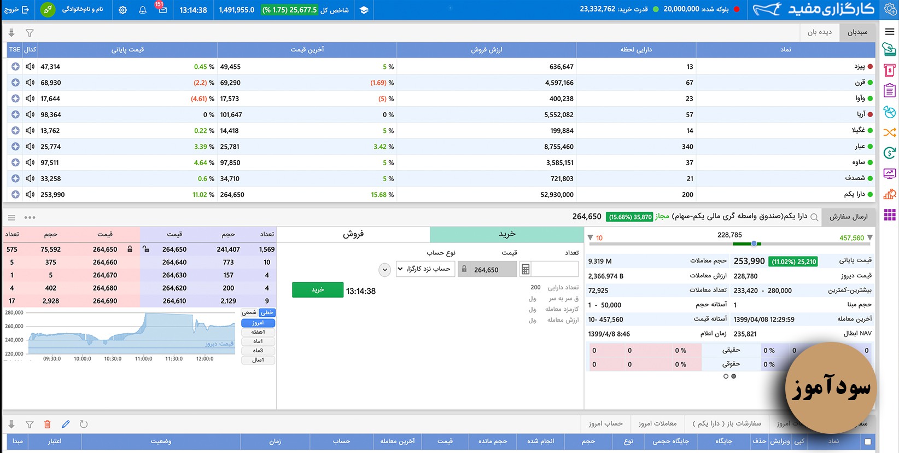Click the purple grid apps icon in sidebar

click(x=890, y=214)
